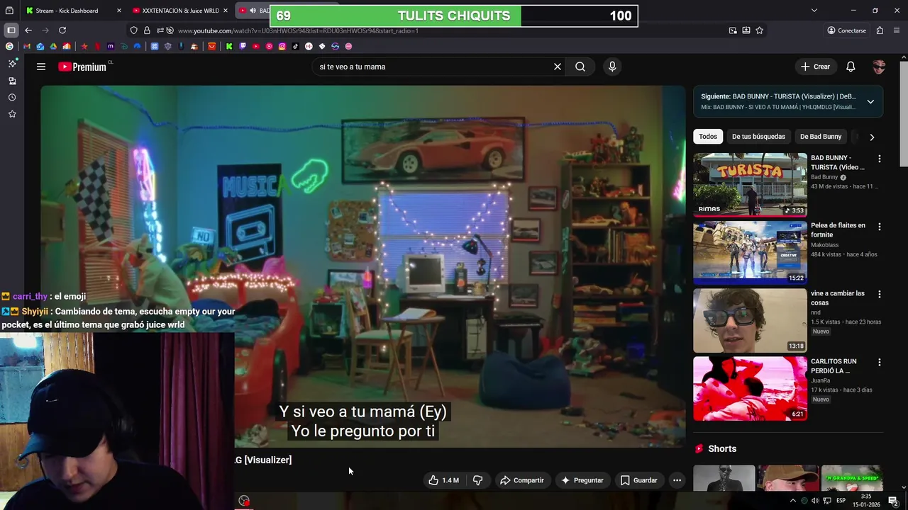Go back with browser back arrow

[28, 30]
